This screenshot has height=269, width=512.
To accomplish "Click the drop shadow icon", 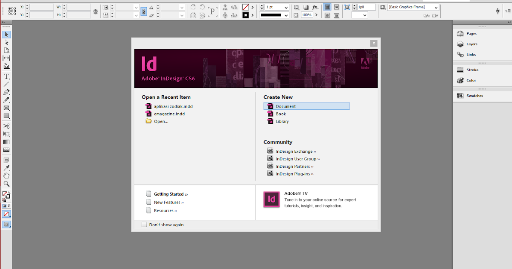I will point(306,7).
